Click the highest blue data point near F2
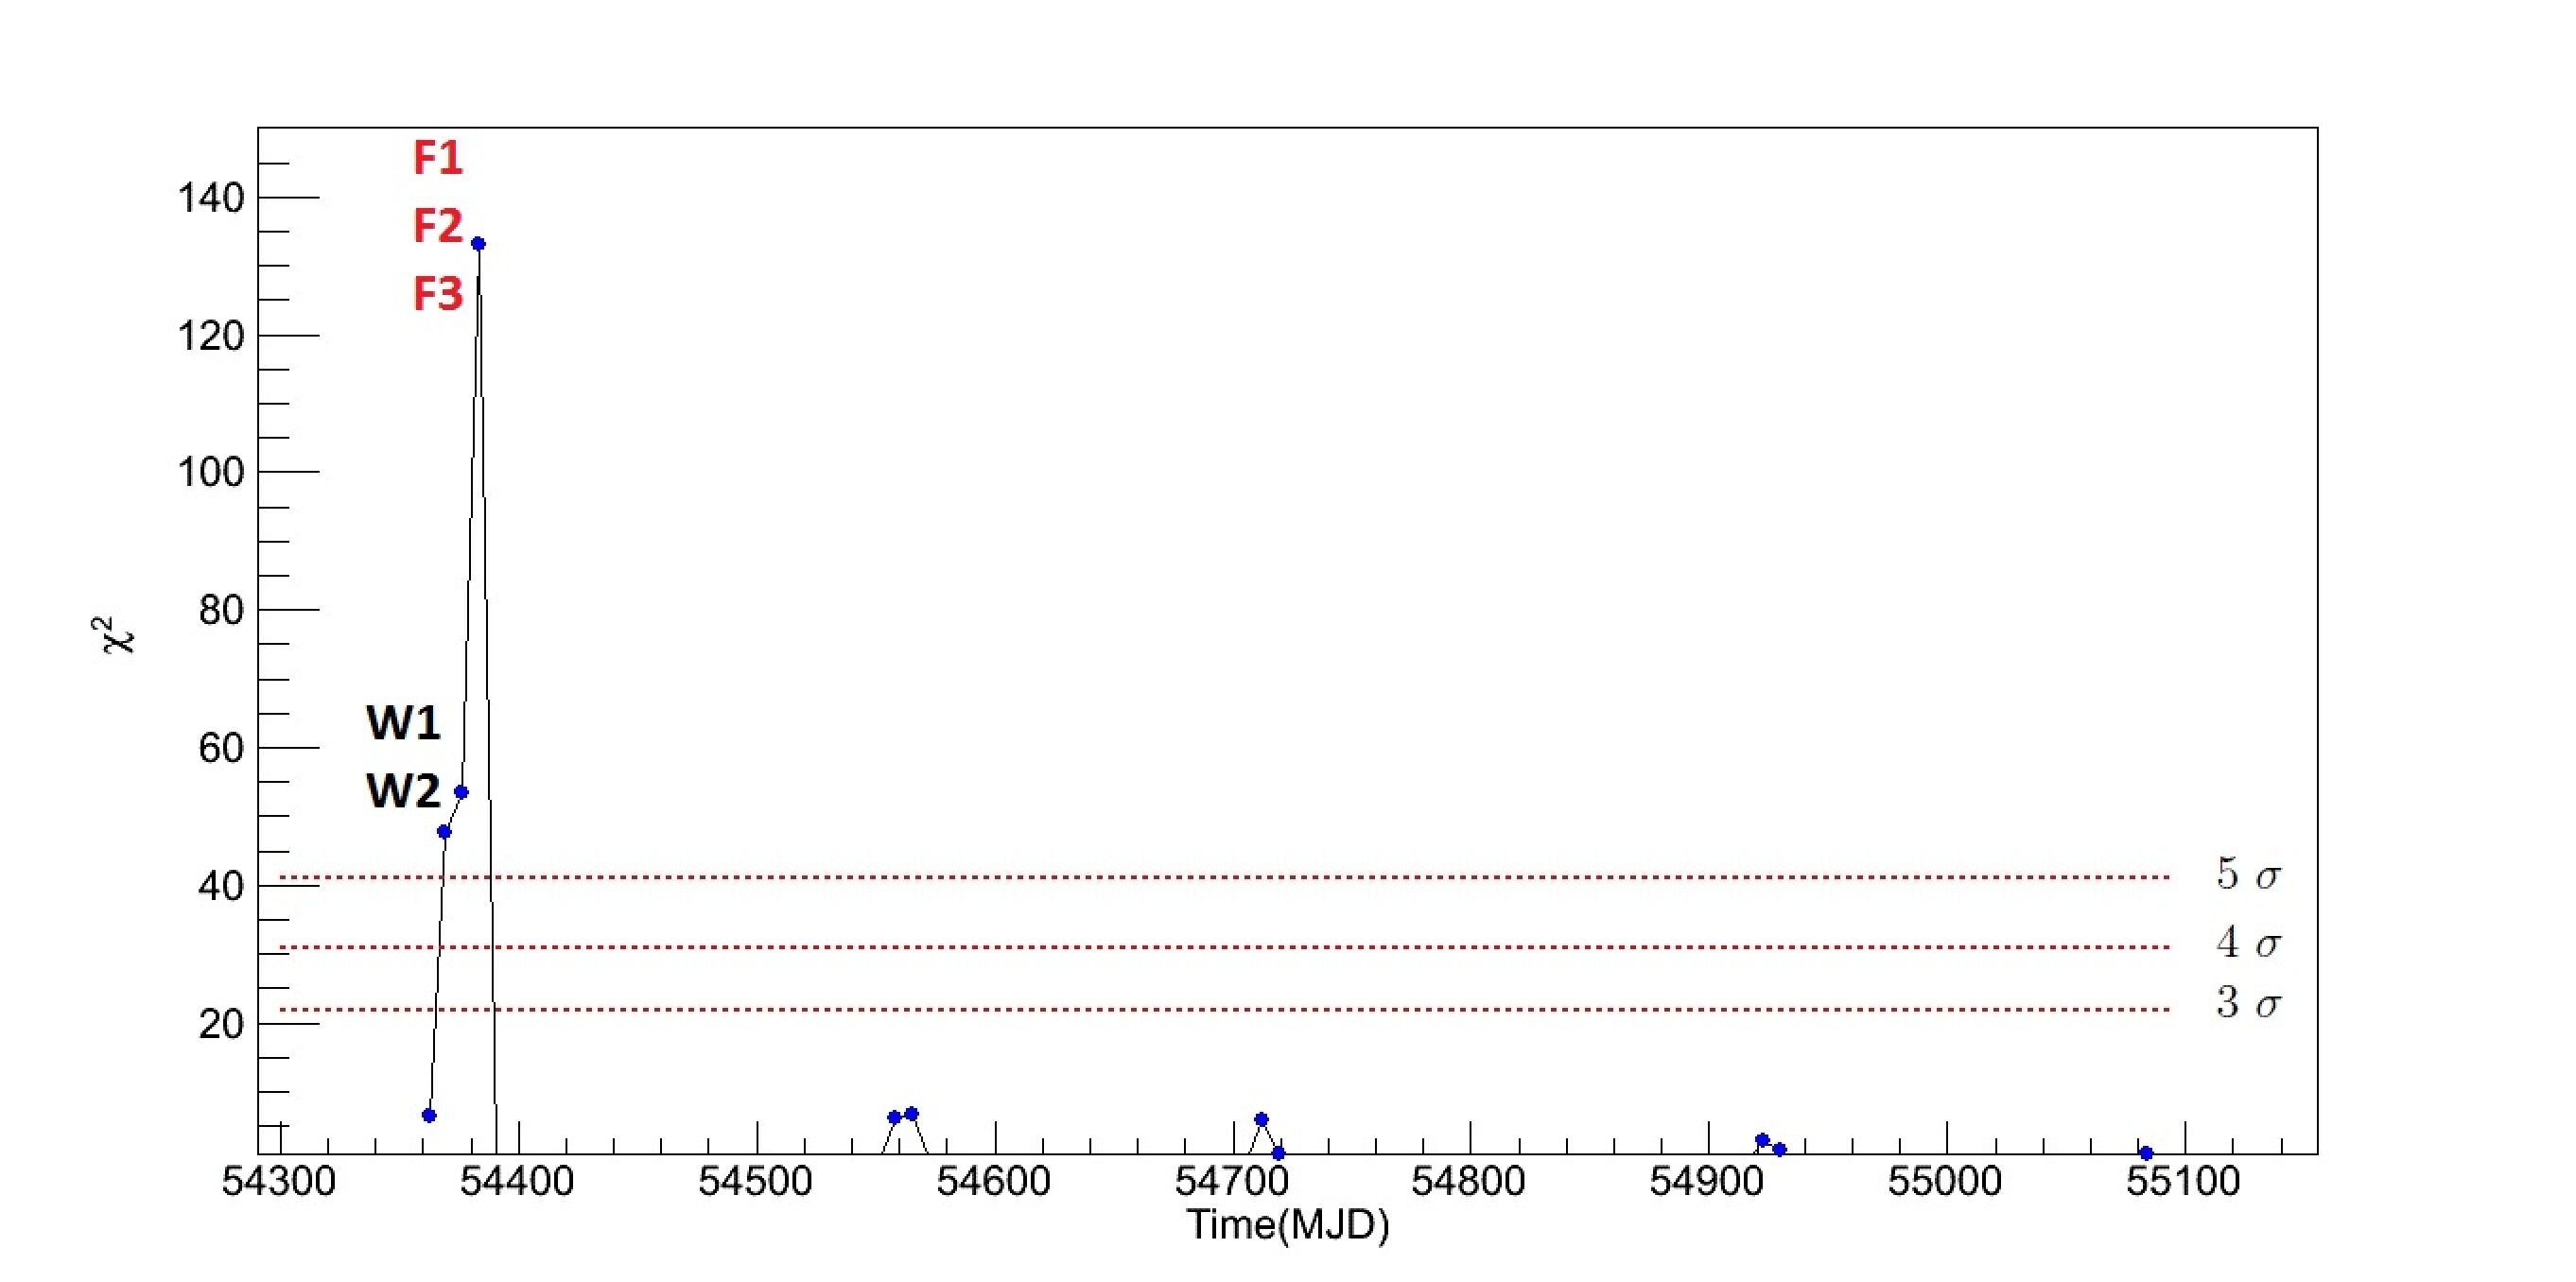2576x1282 pixels. tap(478, 244)
